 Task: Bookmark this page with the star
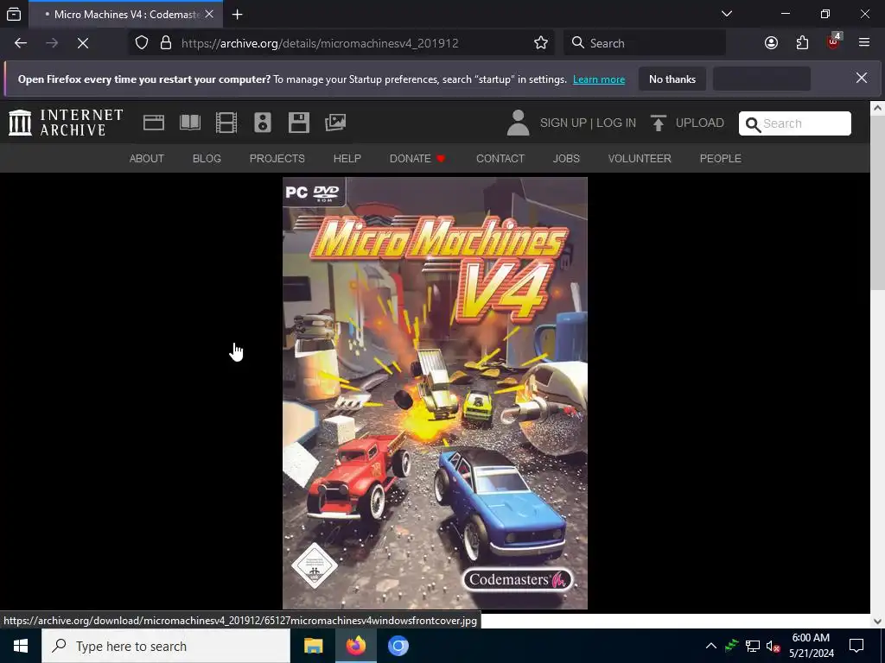541,43
